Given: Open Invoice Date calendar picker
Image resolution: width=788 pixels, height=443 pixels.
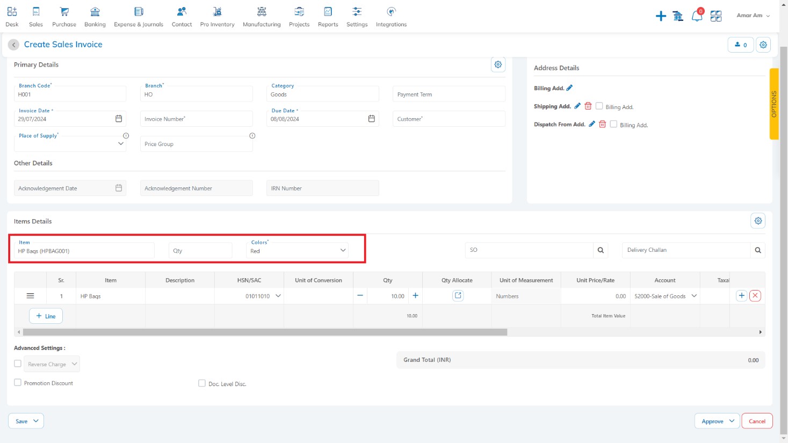Looking at the screenshot, I should pyautogui.click(x=119, y=119).
